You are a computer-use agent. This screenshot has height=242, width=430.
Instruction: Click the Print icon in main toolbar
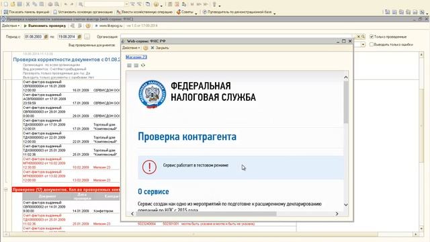coord(50,4)
